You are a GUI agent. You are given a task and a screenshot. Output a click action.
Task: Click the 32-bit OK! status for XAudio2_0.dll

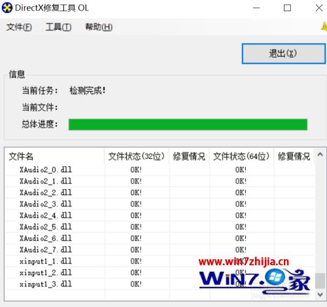tap(136, 170)
